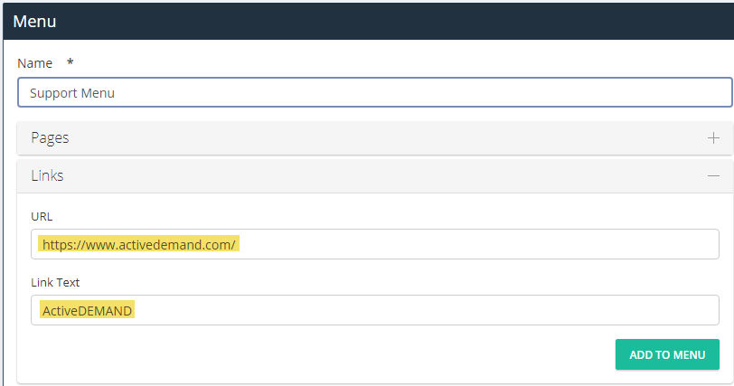Click the Support Menu text

(72, 93)
